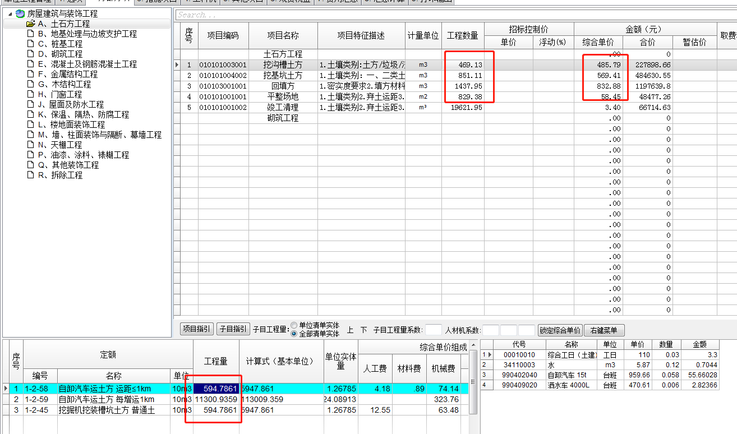Move item down with 下
The height and width of the screenshot is (434, 737).
click(x=363, y=330)
